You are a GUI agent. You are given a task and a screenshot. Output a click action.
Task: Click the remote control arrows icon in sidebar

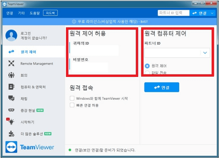11,52
